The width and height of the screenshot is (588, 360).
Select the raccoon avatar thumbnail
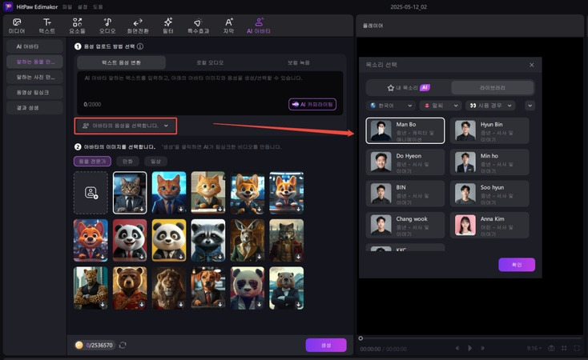pos(208,240)
